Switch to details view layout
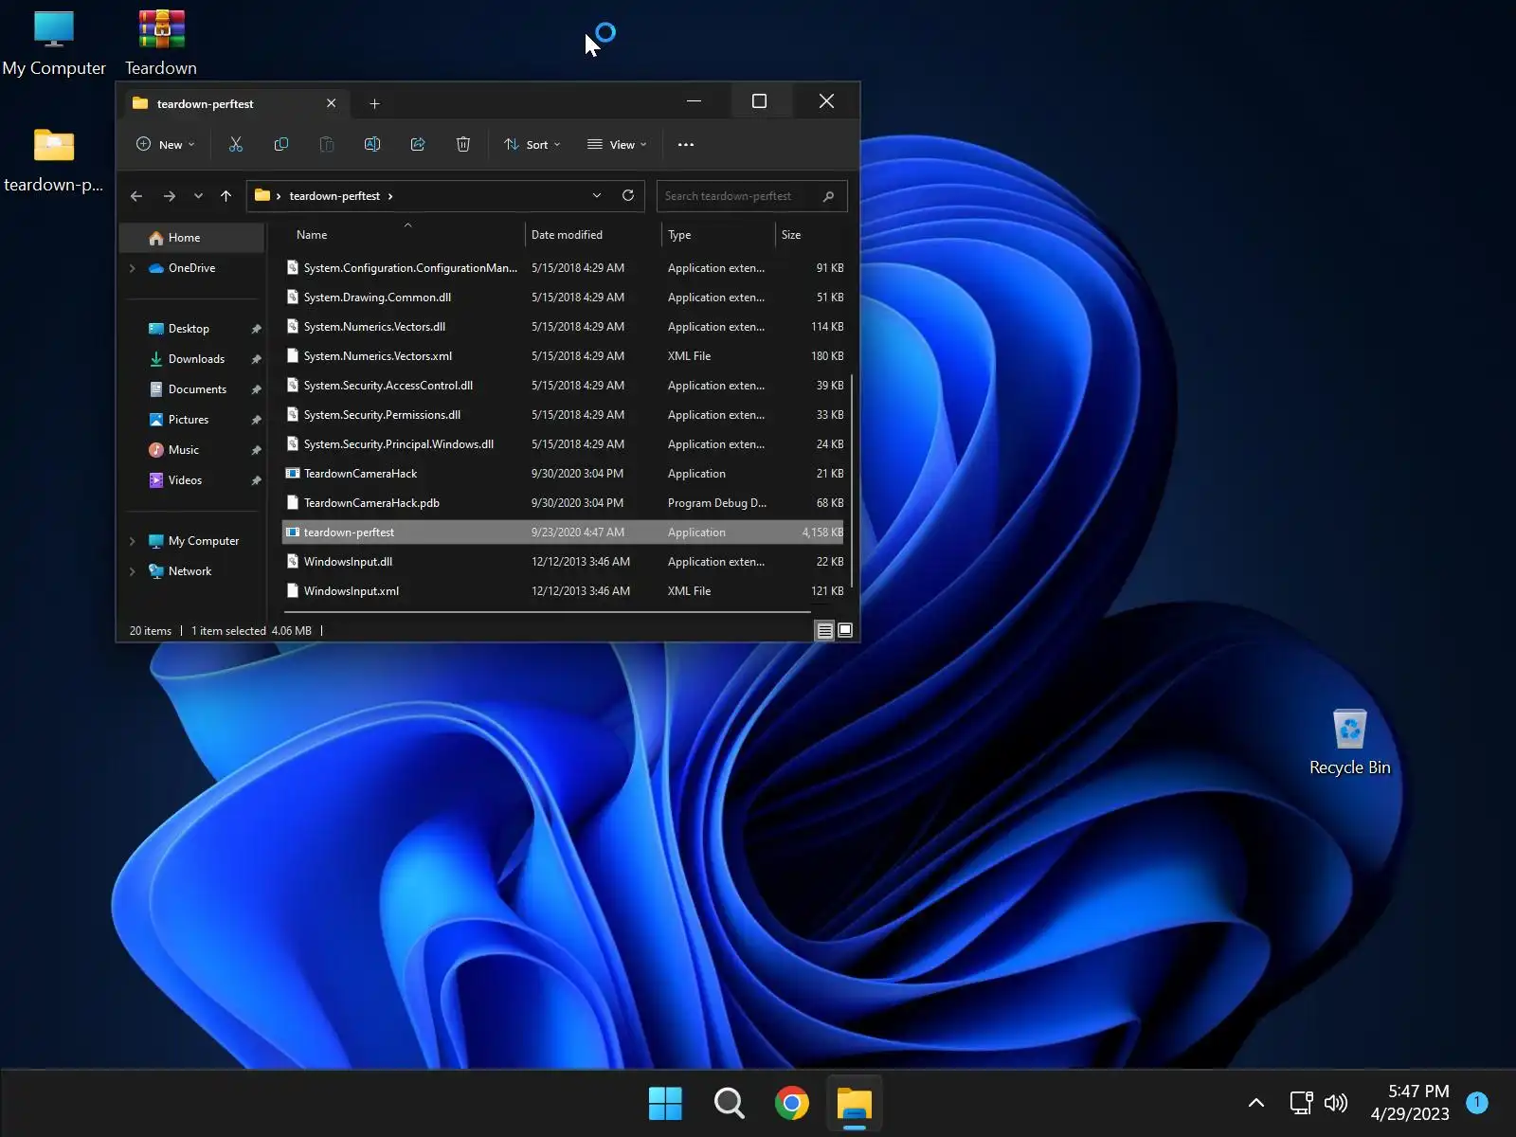This screenshot has height=1137, width=1516. (x=824, y=631)
